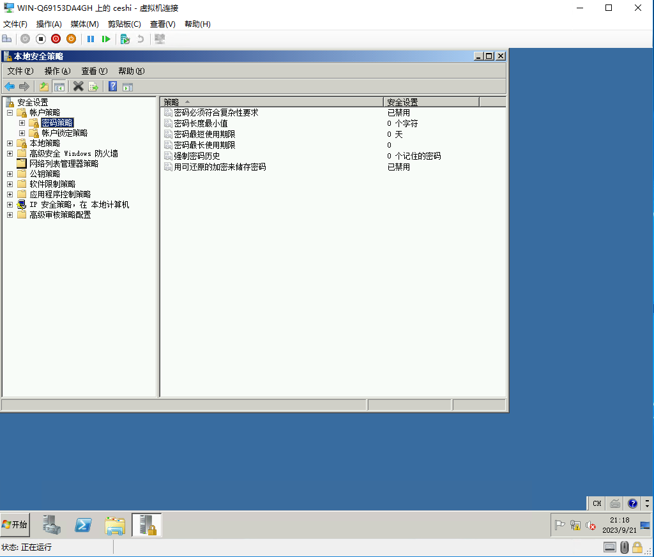
Task: Expand the 本地策略 tree node
Action: pos(10,143)
